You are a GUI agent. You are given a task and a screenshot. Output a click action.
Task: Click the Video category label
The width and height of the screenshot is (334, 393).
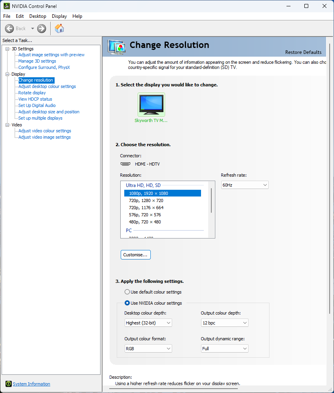tap(17, 125)
